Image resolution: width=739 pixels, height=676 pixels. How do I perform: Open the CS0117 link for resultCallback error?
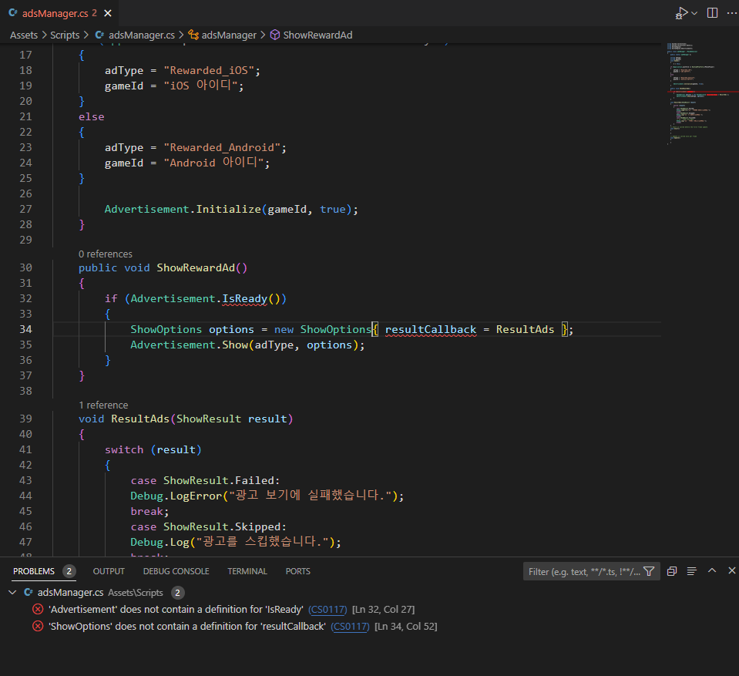(350, 627)
